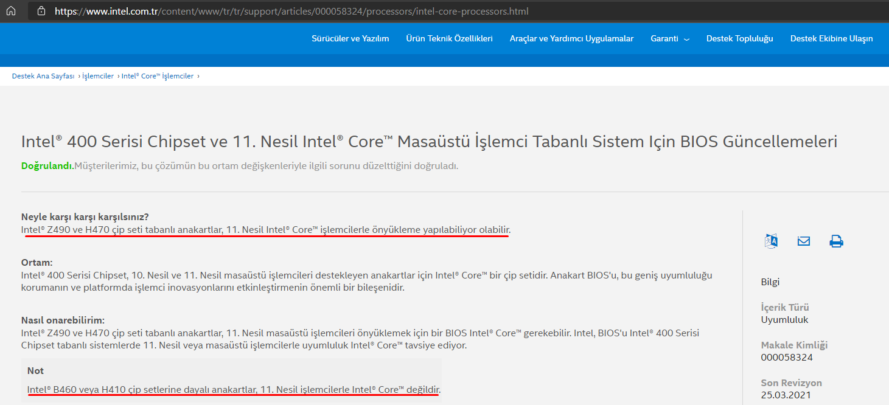The width and height of the screenshot is (889, 405).
Task: Click the browser home icon
Action: point(11,11)
